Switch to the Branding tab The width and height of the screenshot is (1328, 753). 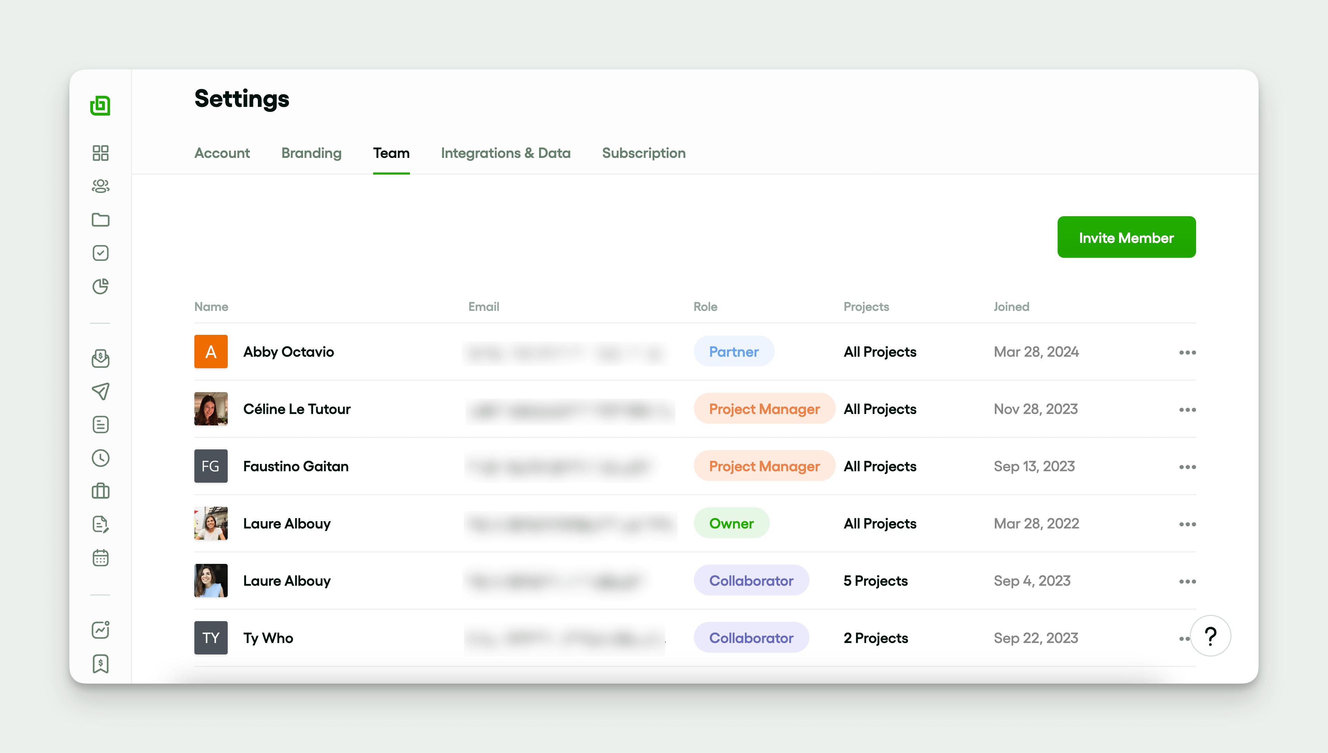(x=311, y=153)
